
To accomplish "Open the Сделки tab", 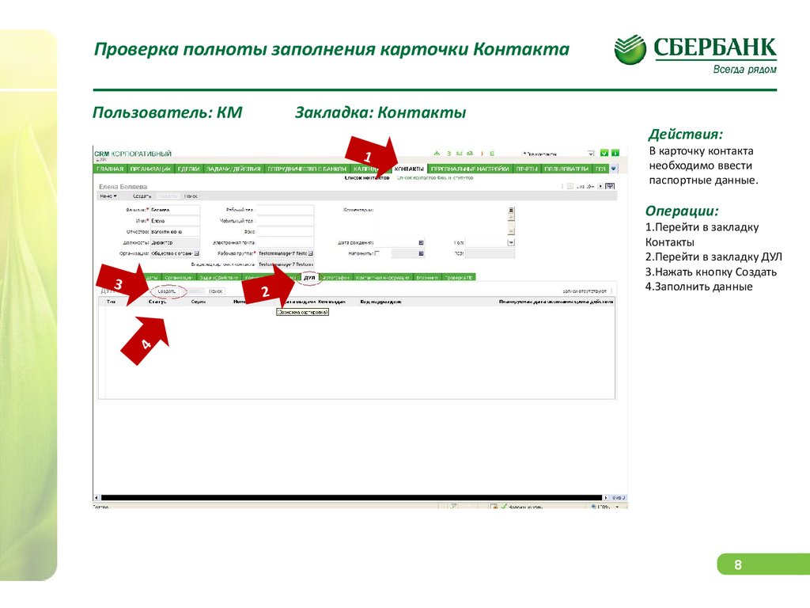I will pyautogui.click(x=188, y=169).
